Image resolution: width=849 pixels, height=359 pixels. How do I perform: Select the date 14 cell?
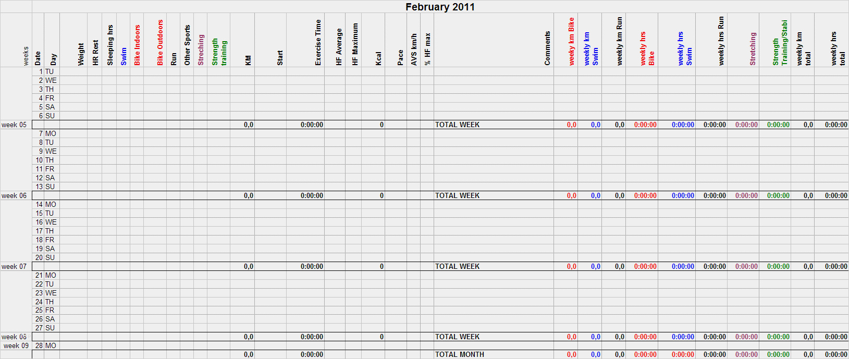39,205
